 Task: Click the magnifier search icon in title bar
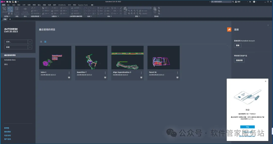[233, 2]
